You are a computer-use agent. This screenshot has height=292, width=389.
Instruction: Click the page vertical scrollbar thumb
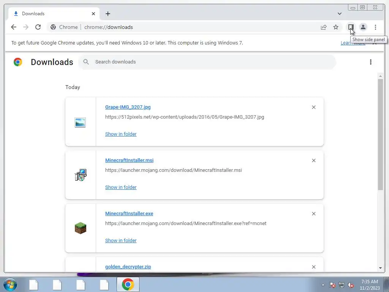point(380,135)
